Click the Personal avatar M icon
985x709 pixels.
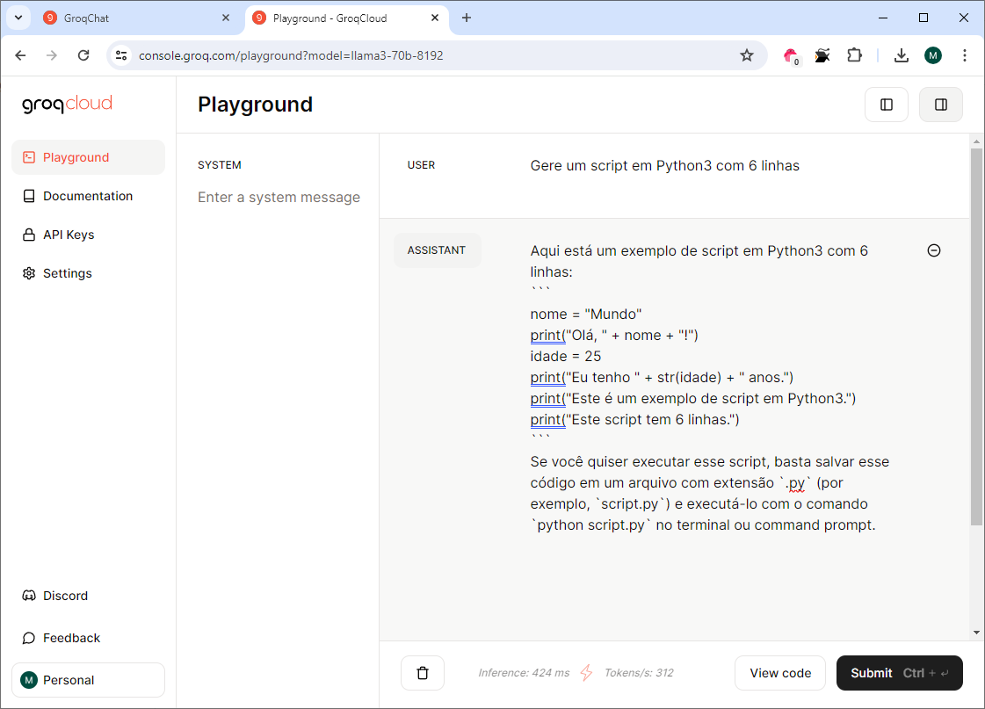(x=29, y=680)
